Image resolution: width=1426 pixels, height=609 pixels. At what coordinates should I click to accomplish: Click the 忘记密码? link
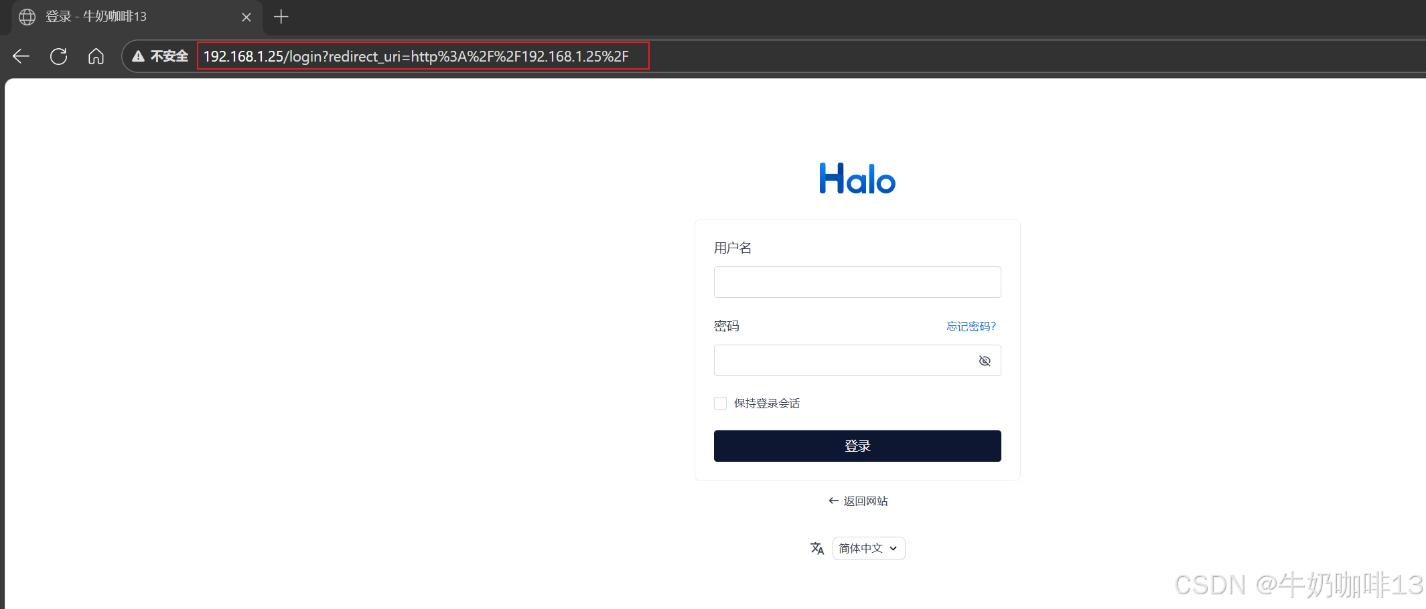971,326
